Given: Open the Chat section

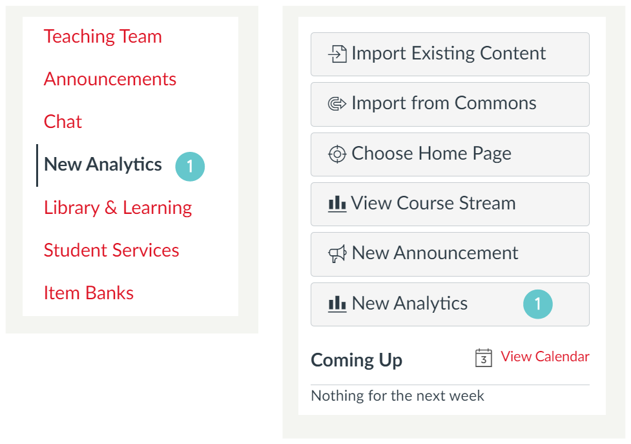Looking at the screenshot, I should click(x=62, y=122).
